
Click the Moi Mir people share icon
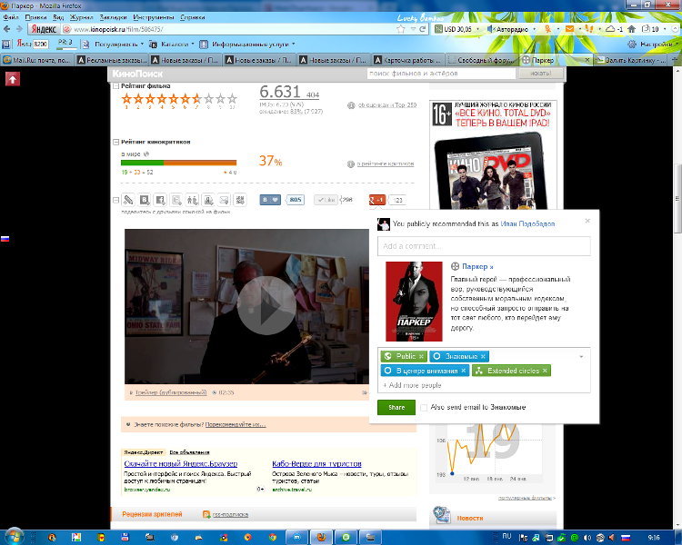[192, 200]
